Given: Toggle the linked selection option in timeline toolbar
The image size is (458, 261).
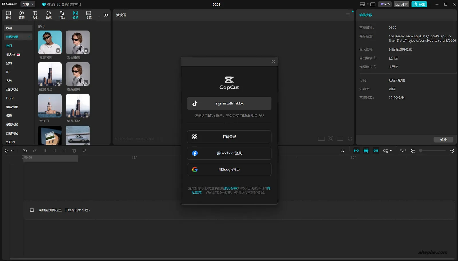Looking at the screenshot, I should [376, 150].
